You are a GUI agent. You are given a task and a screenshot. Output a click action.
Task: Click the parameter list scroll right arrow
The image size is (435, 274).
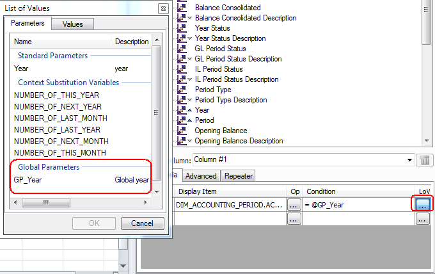[x=145, y=203]
